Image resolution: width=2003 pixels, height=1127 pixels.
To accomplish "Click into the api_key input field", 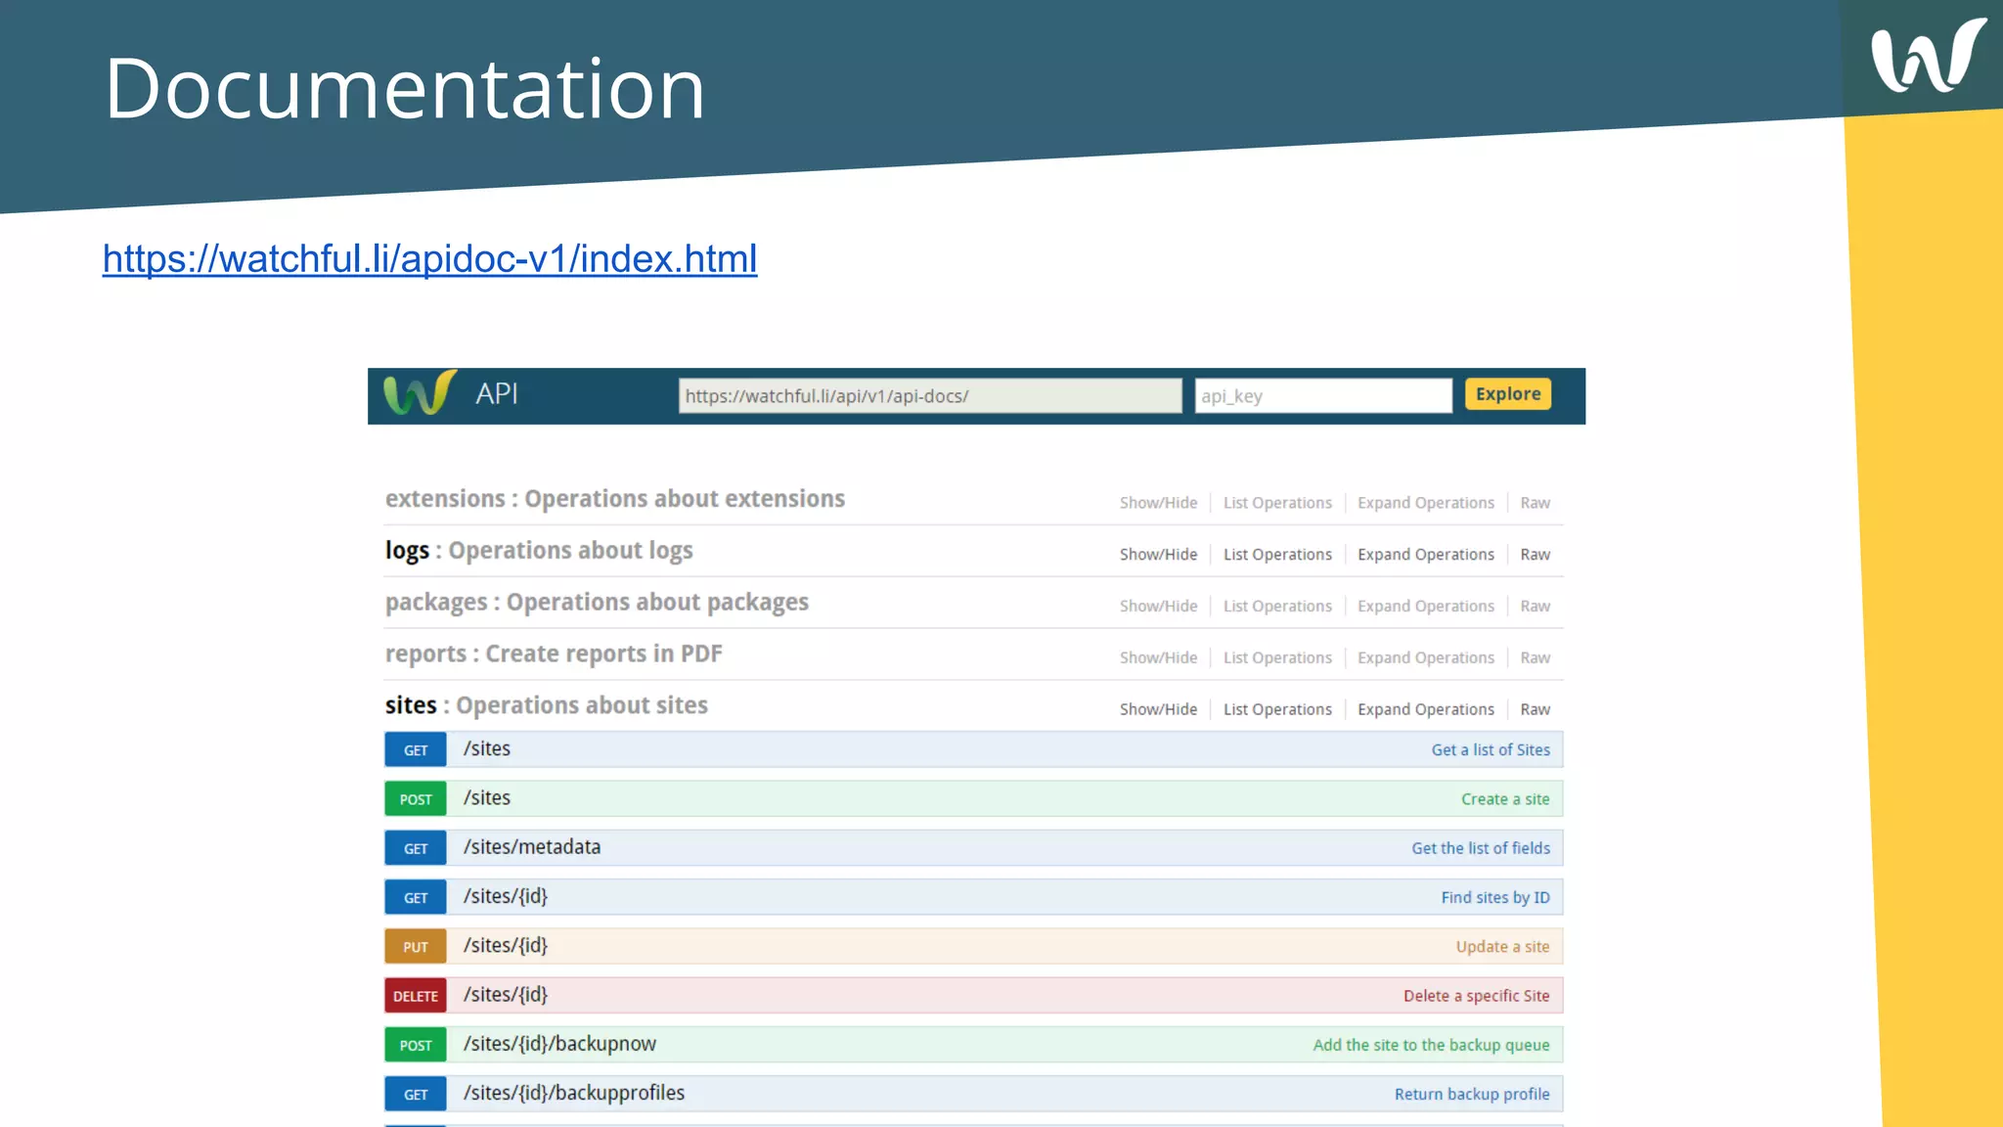I will click(1323, 396).
